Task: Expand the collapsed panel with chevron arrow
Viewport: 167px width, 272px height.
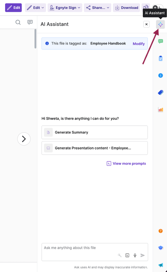Action: [x=24, y=139]
